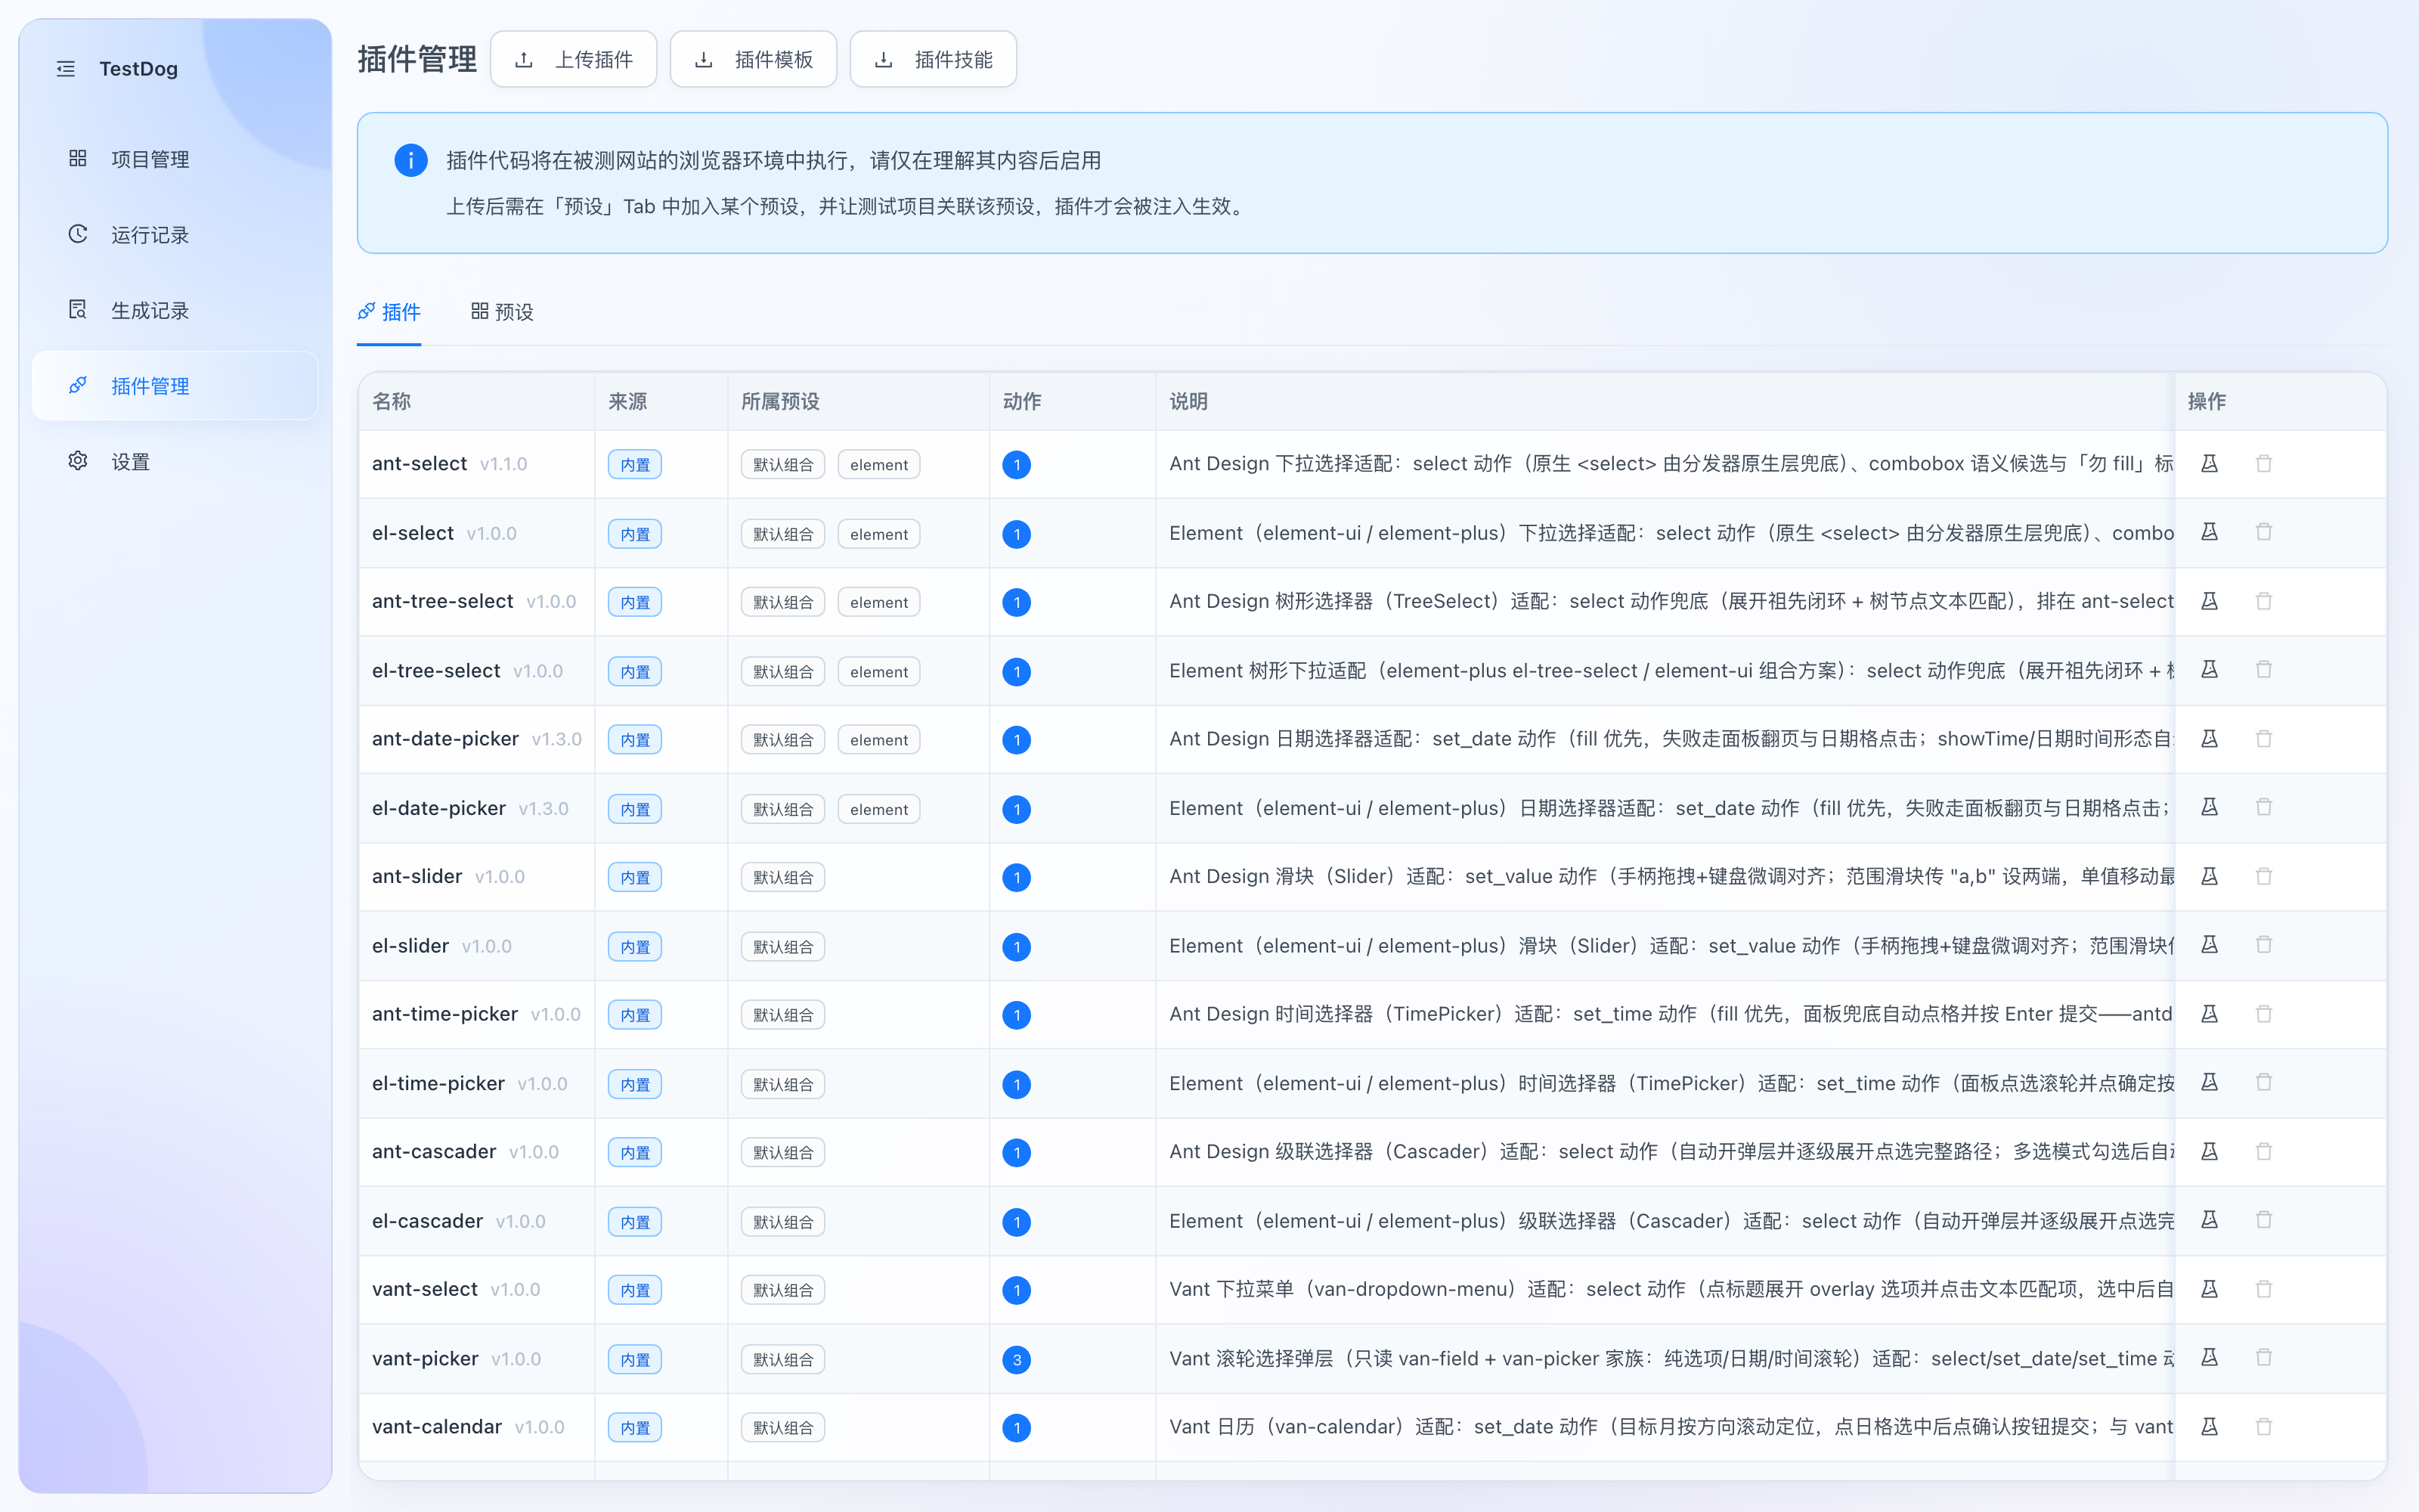Click the 所属预设 column header
The image size is (2419, 1512).
click(x=781, y=402)
